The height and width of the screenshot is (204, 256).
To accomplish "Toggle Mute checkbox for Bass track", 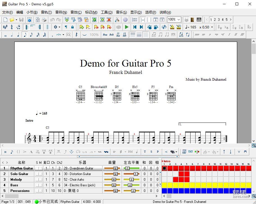I will [40, 185].
